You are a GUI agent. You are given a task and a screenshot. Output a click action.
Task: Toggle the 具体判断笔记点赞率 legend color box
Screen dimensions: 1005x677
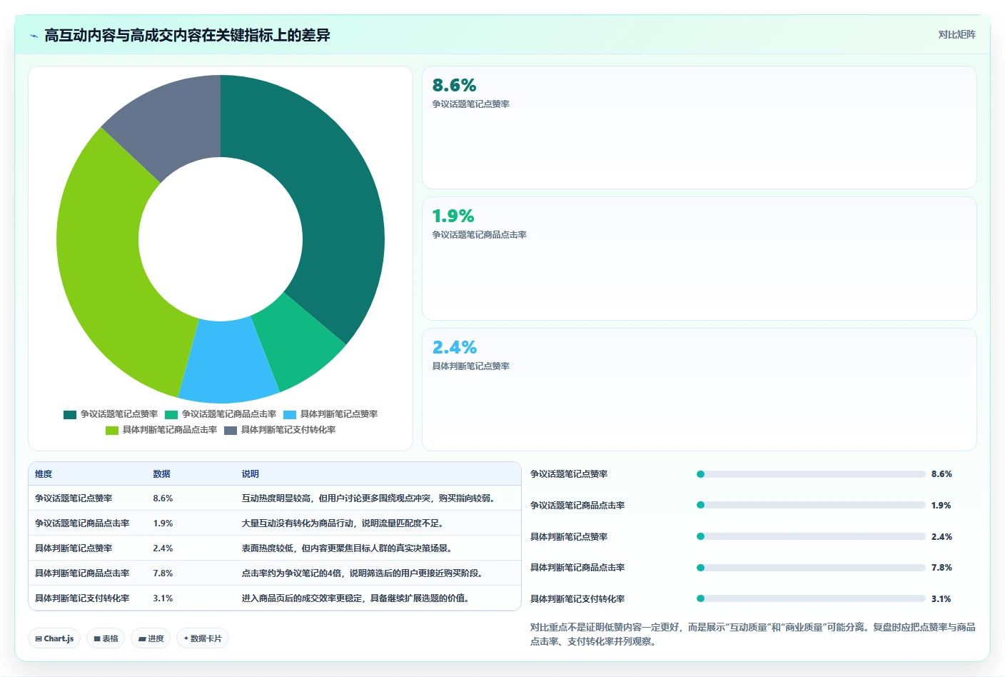tap(290, 414)
